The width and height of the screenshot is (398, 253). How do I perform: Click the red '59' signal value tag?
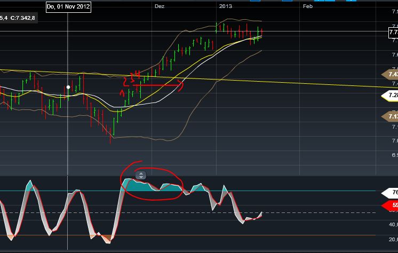[x=390, y=205]
